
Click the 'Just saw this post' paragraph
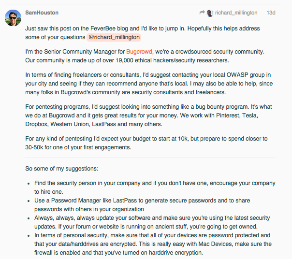[143, 33]
